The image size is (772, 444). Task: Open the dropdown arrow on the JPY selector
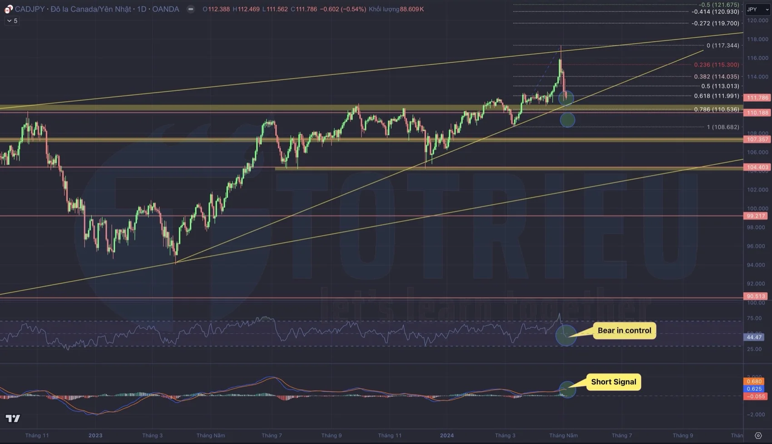coord(767,9)
